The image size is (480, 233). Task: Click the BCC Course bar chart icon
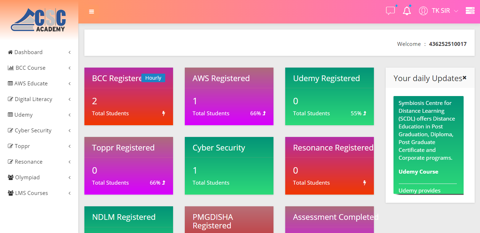point(11,68)
